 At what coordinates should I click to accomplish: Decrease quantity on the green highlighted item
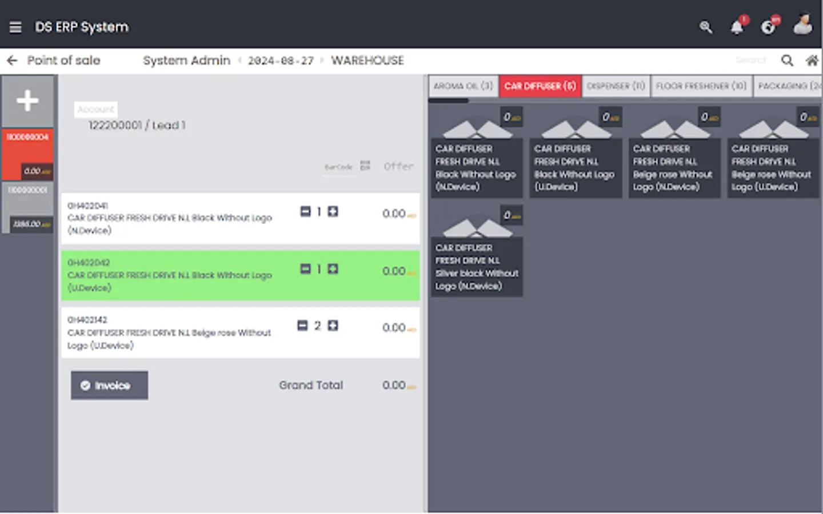click(x=305, y=268)
